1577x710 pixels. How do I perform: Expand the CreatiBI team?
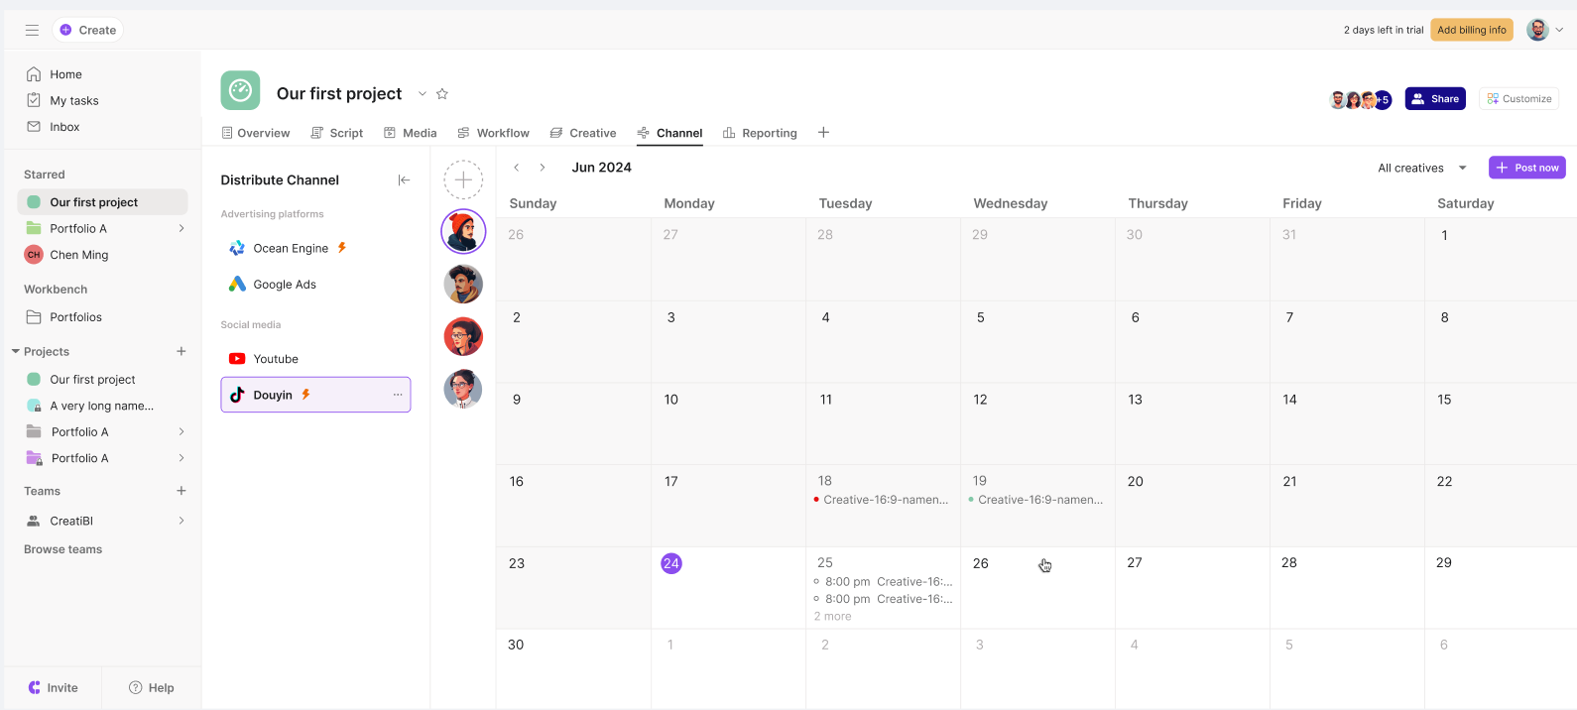(182, 521)
